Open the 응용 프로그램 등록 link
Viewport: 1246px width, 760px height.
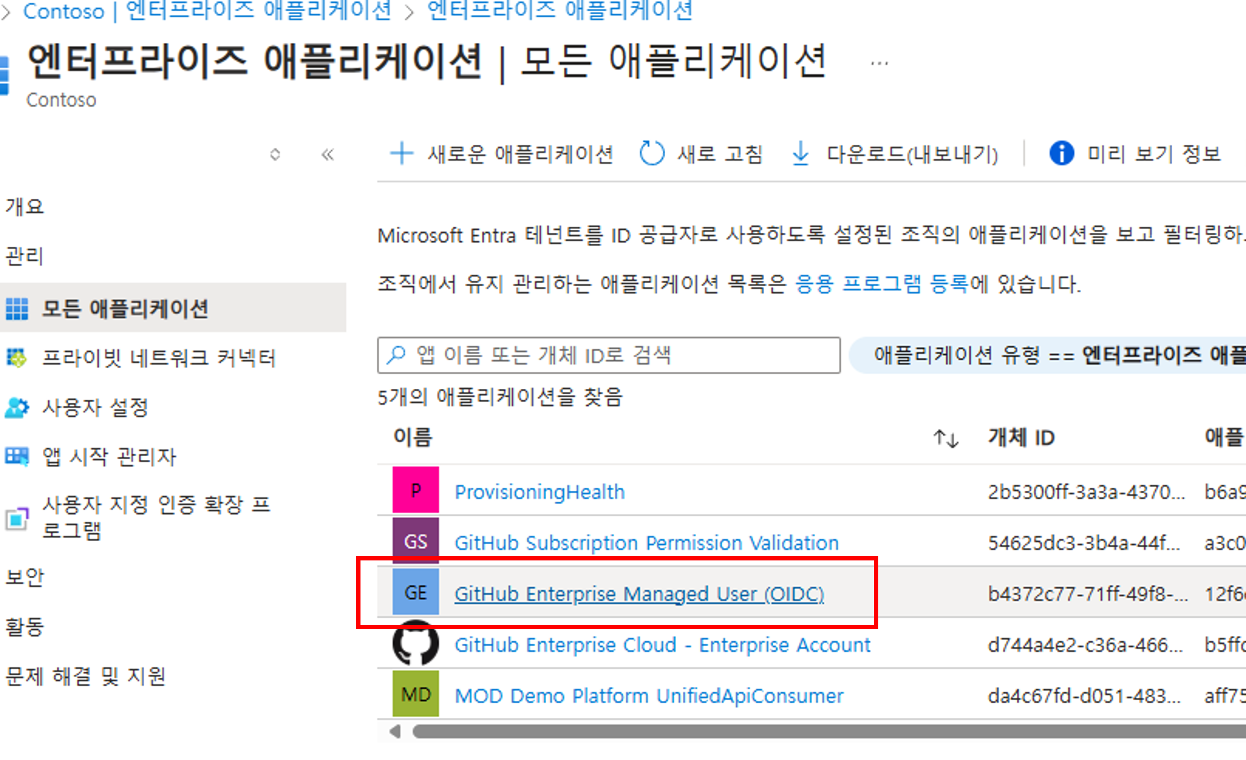pyautogui.click(x=881, y=284)
